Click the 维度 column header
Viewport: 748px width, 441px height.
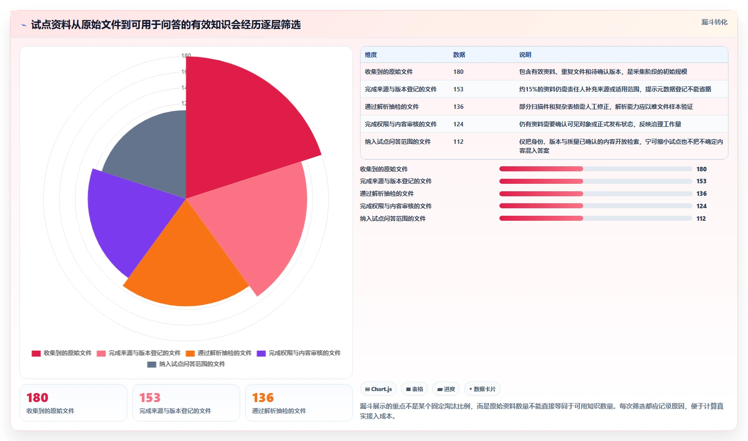click(371, 55)
